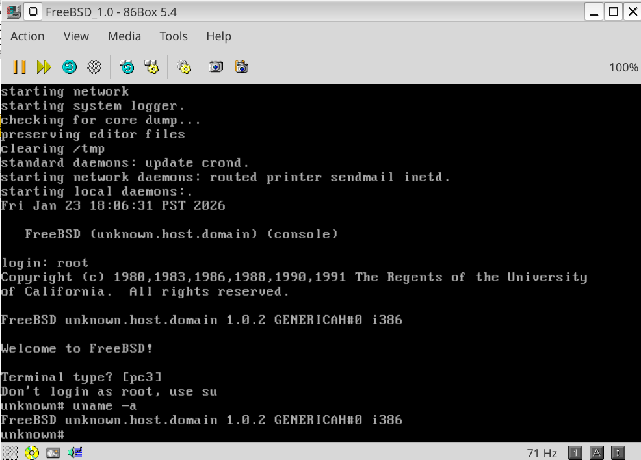Open the Tools menu

(174, 36)
